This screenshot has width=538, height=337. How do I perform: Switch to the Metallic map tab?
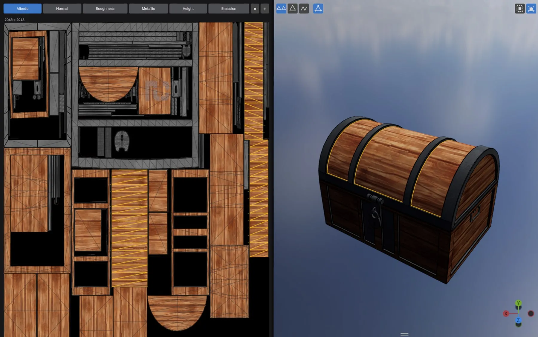pyautogui.click(x=148, y=9)
